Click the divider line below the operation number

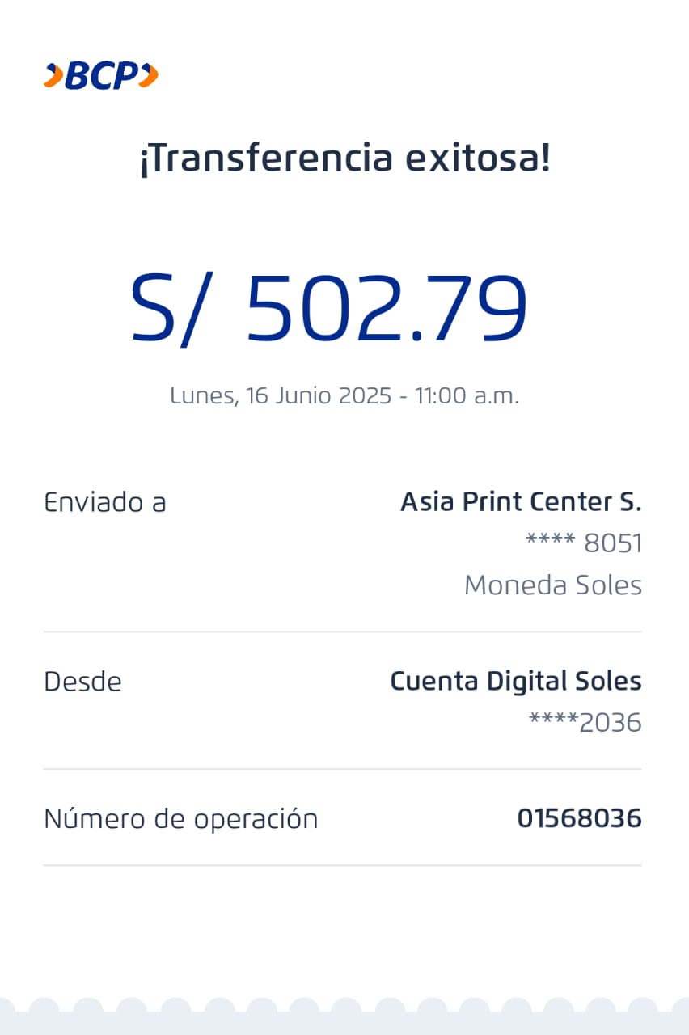pyautogui.click(x=342, y=865)
